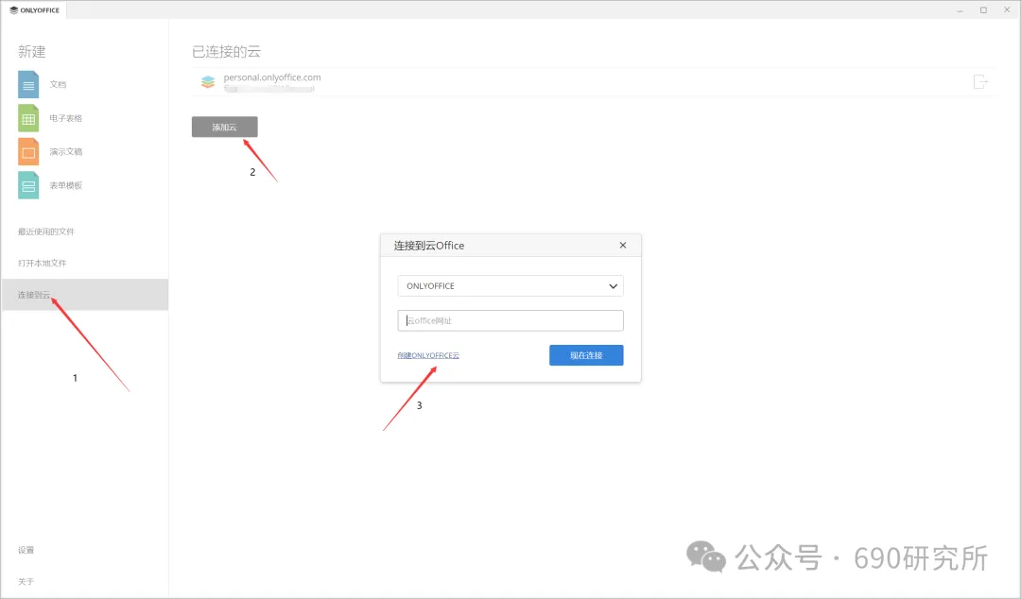1021x599 pixels.
Task: Open recent files (最近使用的文件)
Action: (46, 231)
